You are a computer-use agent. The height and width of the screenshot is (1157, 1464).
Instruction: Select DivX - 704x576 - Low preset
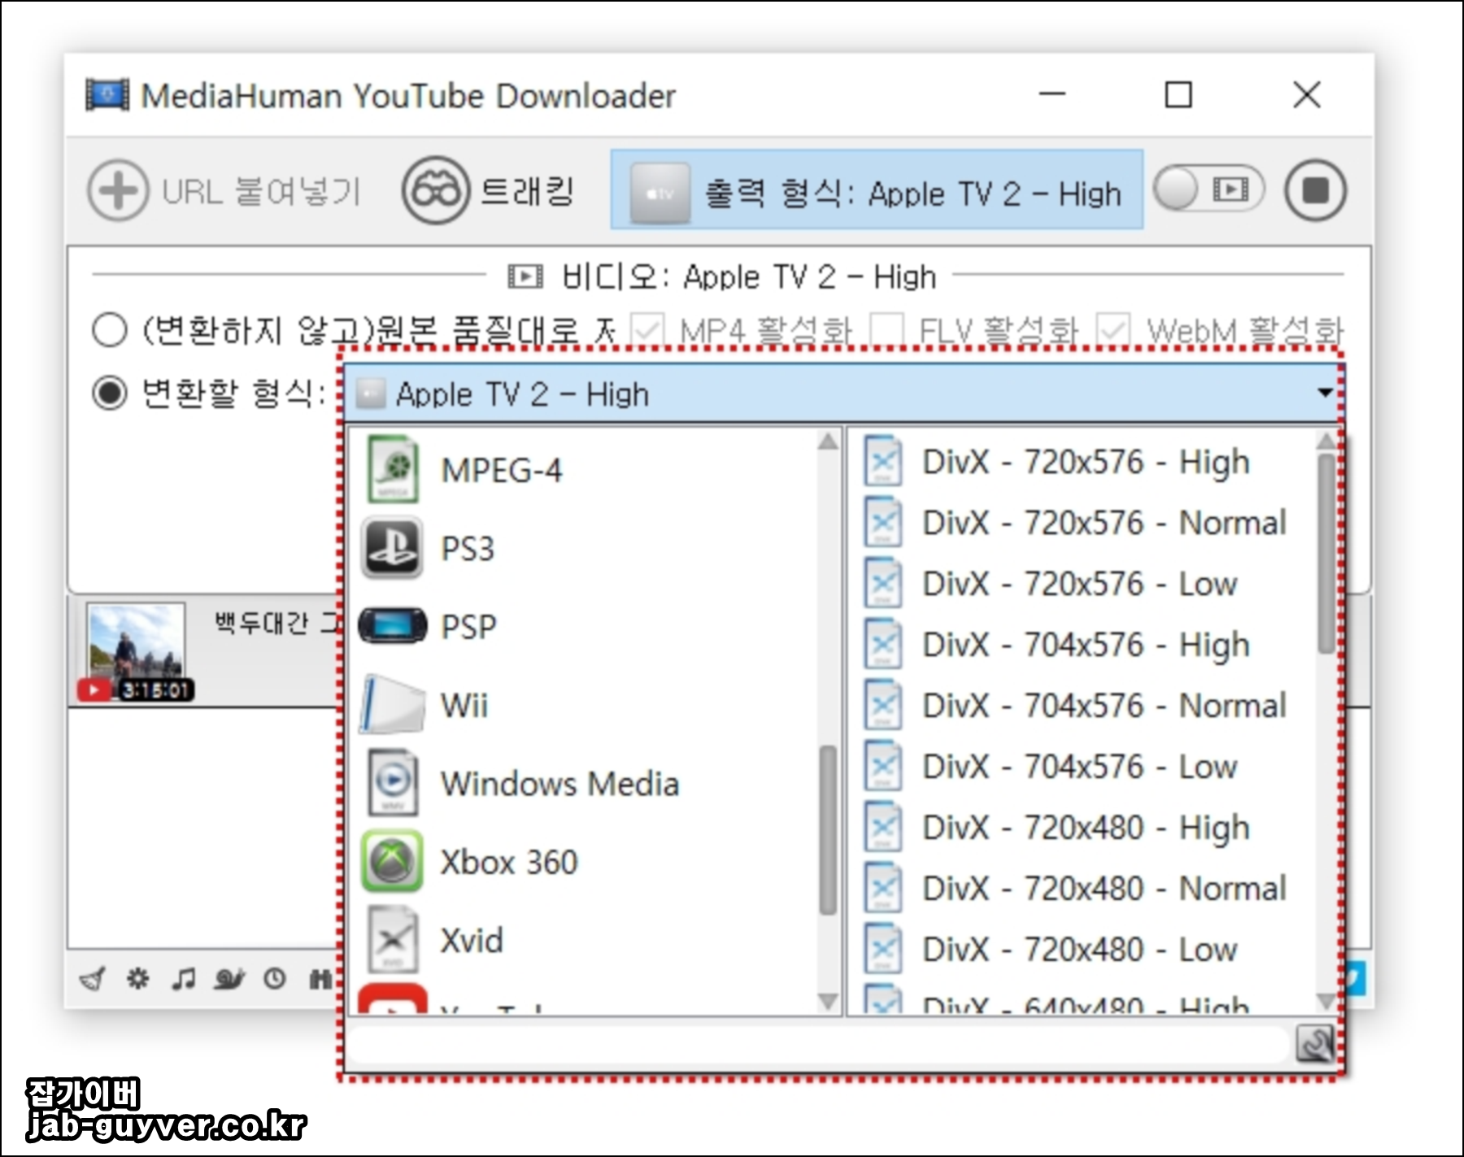coord(1082,767)
